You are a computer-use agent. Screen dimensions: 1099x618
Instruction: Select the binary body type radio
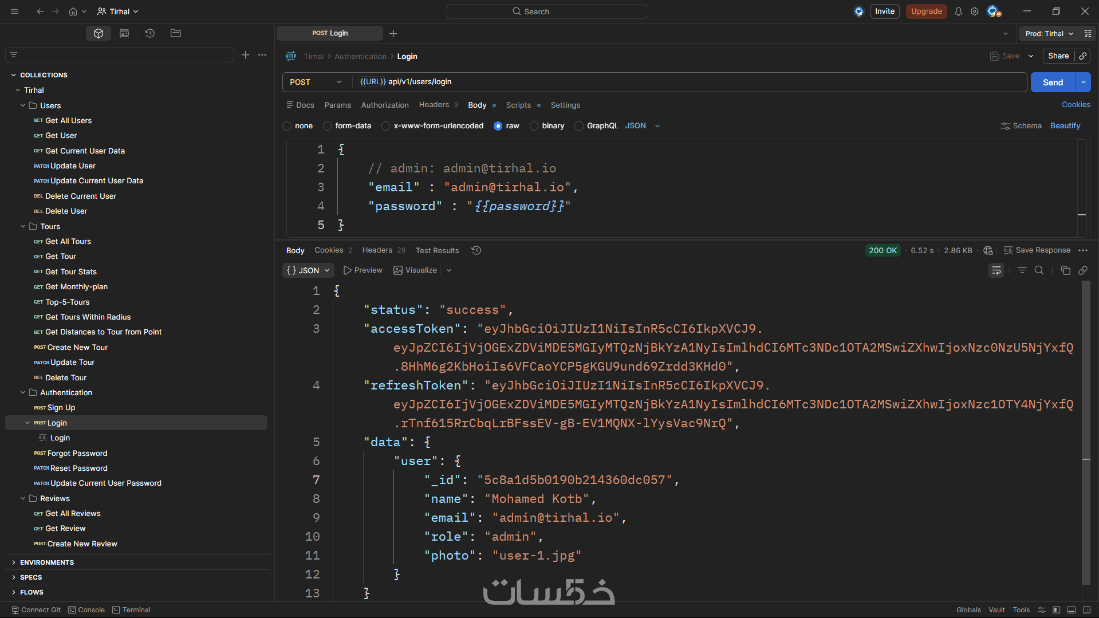coord(534,126)
